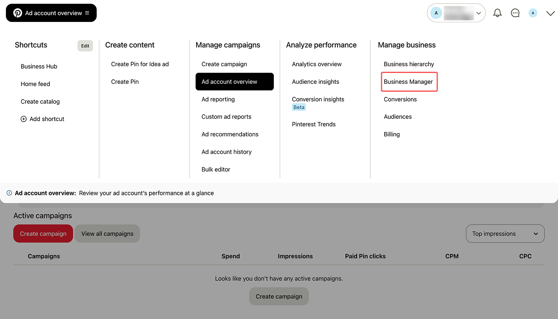
Task: Open Billing under Manage business
Action: (392, 134)
